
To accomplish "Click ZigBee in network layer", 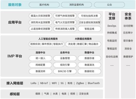I will [80, 83].
